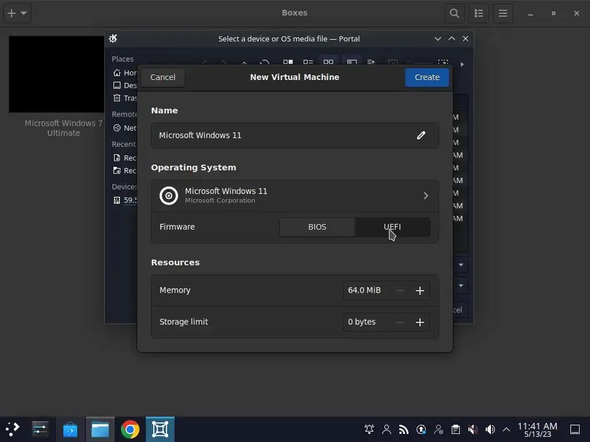The width and height of the screenshot is (590, 442).
Task: Decrease Memory with the minus button
Action: [x=400, y=291]
